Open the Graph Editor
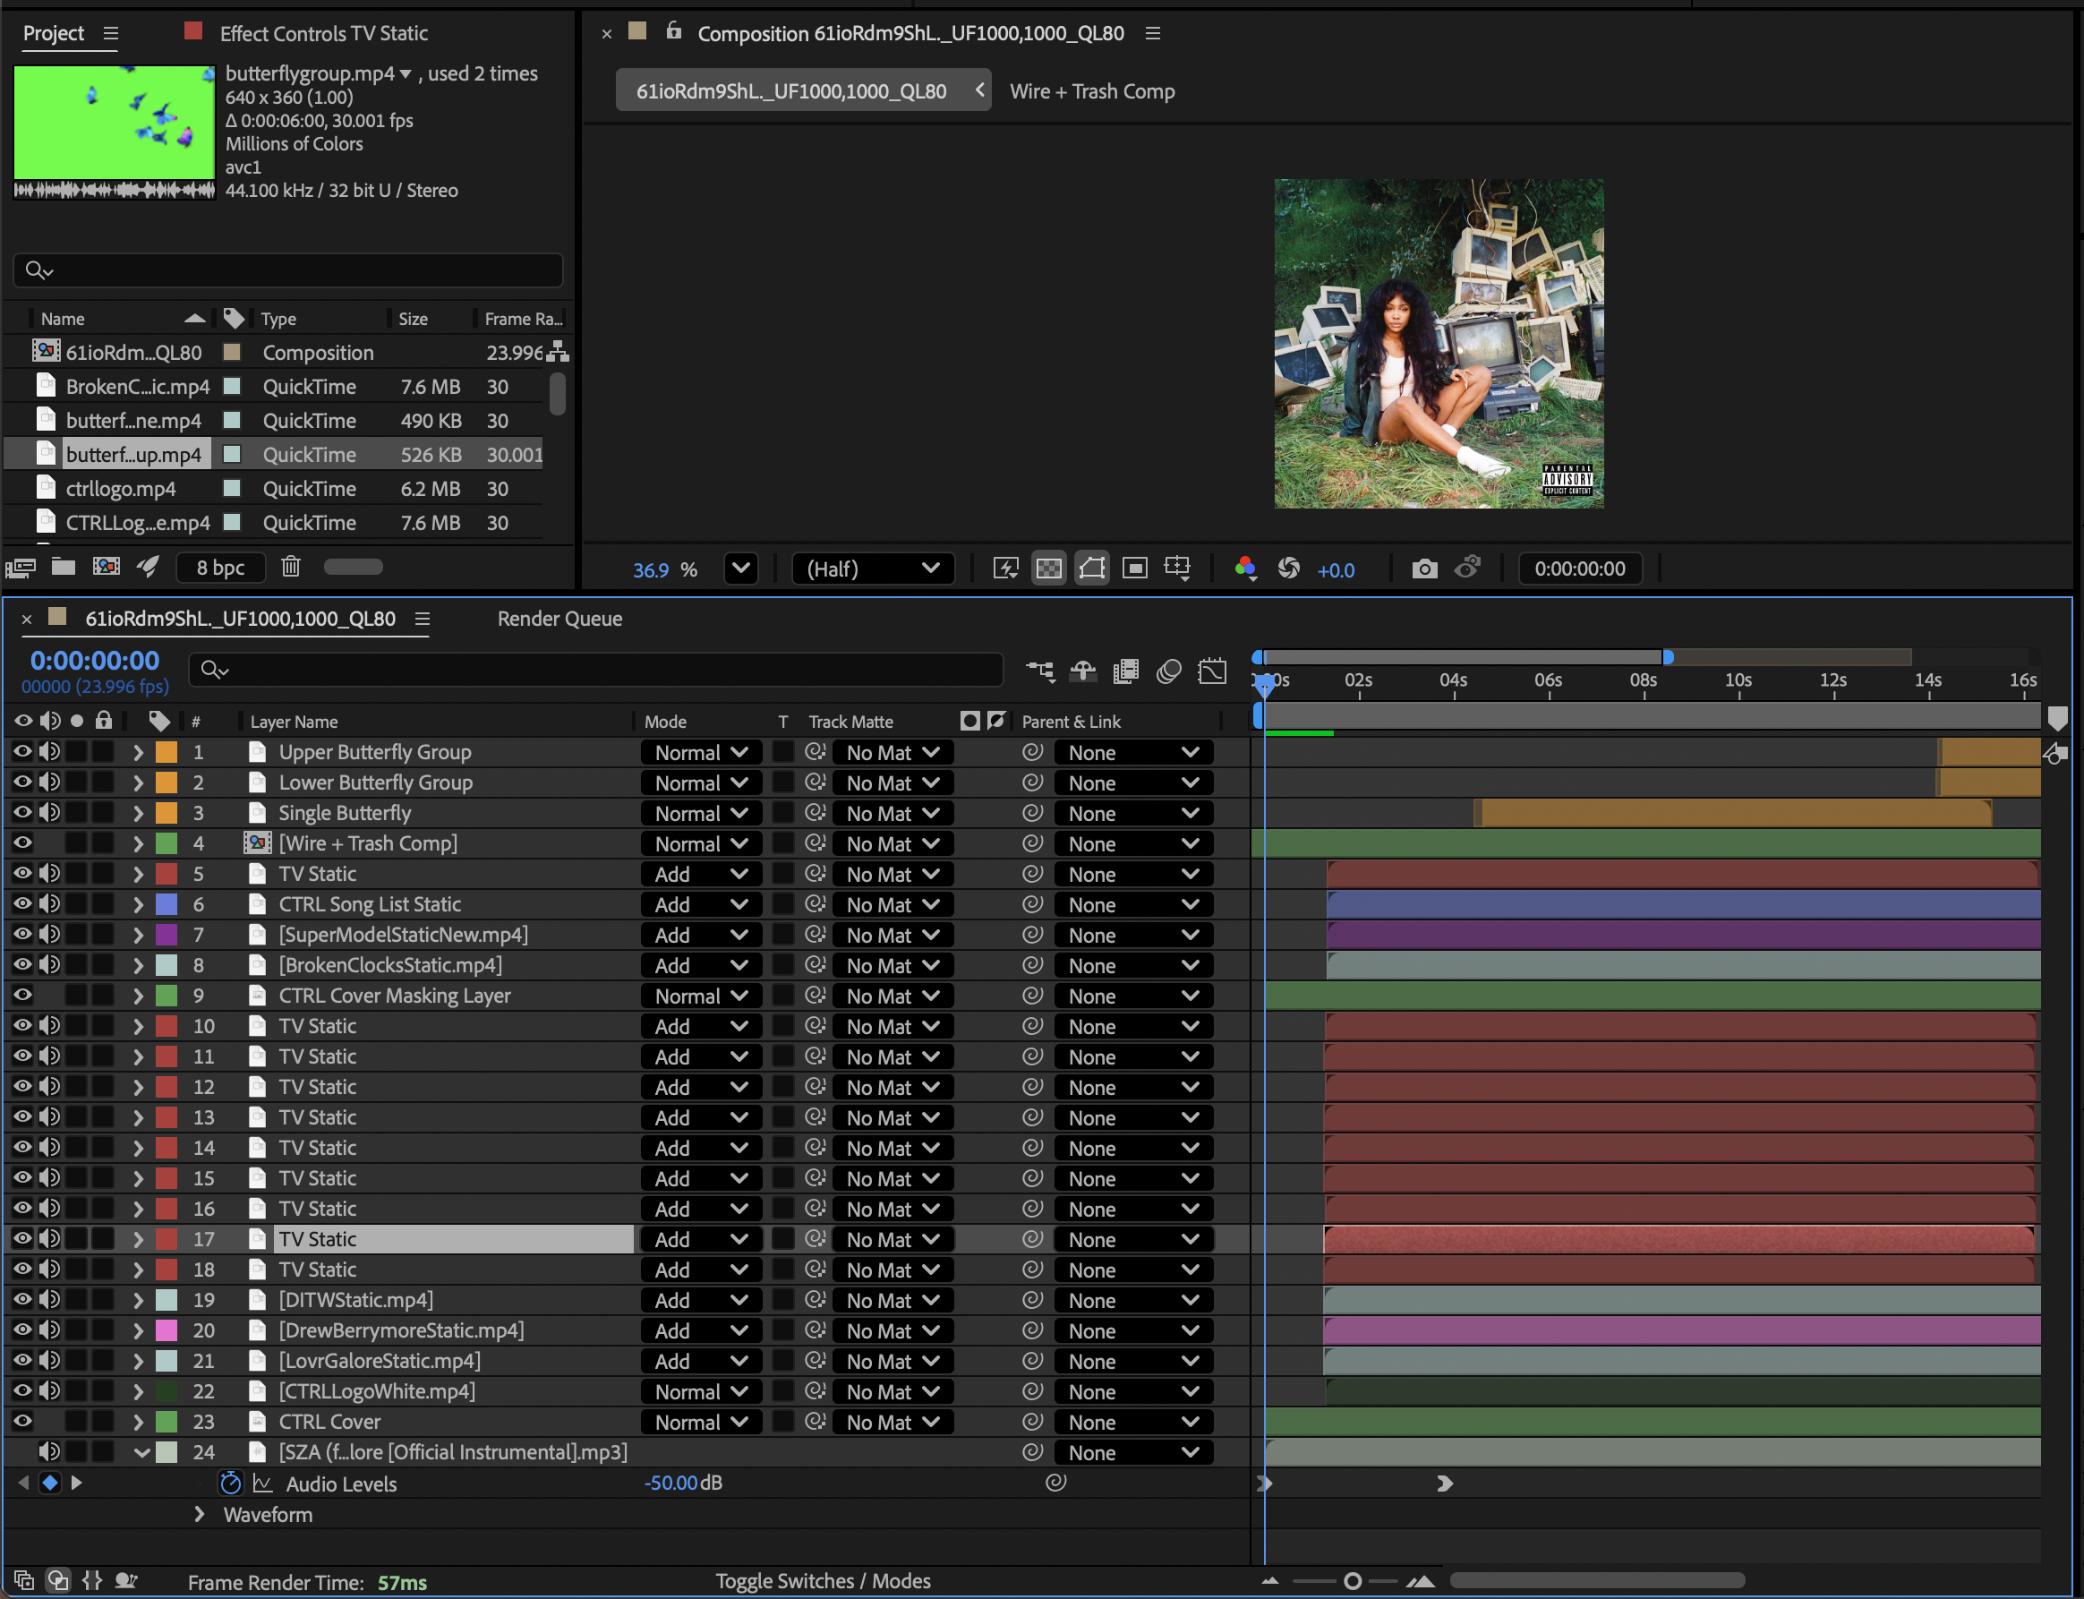 pos(1212,671)
